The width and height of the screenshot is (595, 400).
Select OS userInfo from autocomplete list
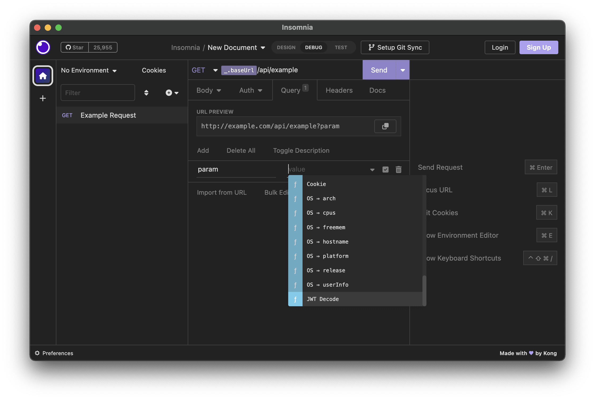355,285
